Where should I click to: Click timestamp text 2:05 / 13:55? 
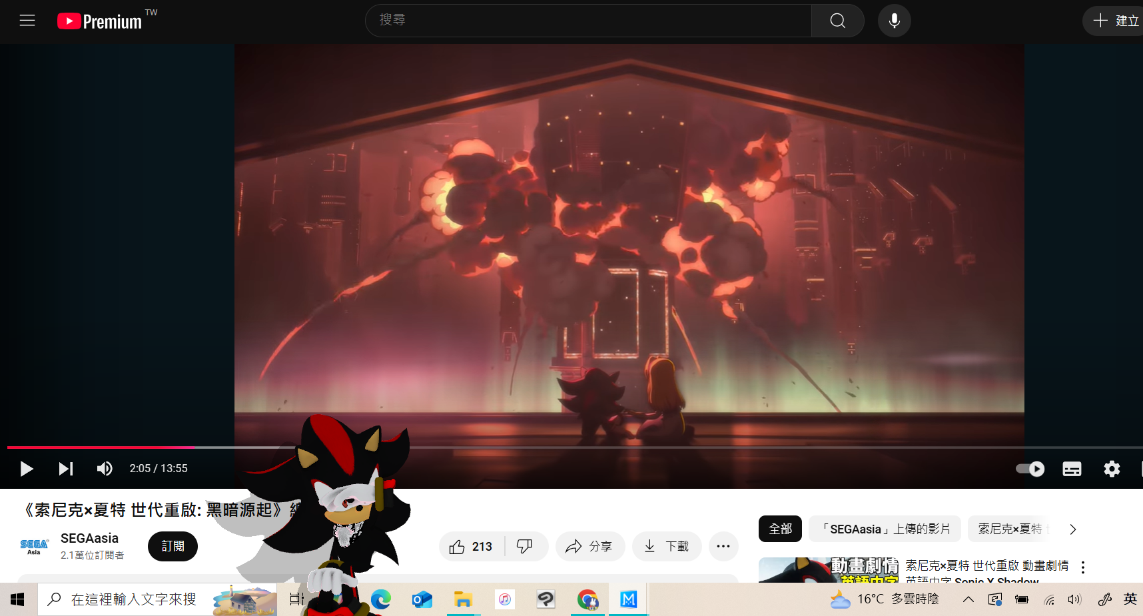pos(159,469)
